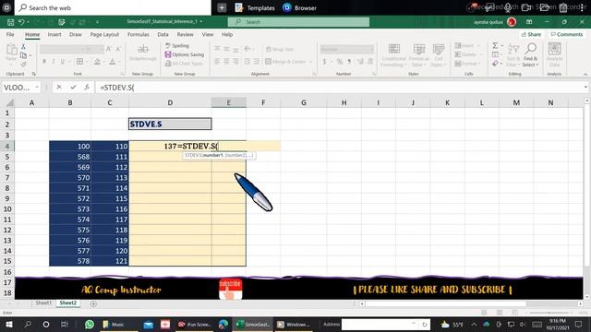Click Conditional Formatting icon
The image size is (591, 332).
393,54
